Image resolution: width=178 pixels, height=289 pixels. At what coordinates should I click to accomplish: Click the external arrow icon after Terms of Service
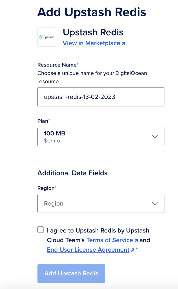pyautogui.click(x=136, y=240)
